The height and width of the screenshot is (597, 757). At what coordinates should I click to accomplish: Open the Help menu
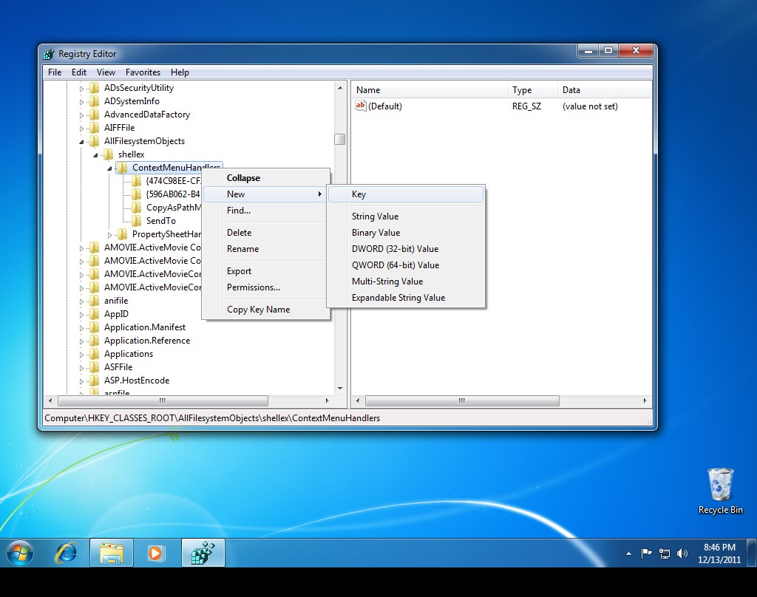[180, 72]
